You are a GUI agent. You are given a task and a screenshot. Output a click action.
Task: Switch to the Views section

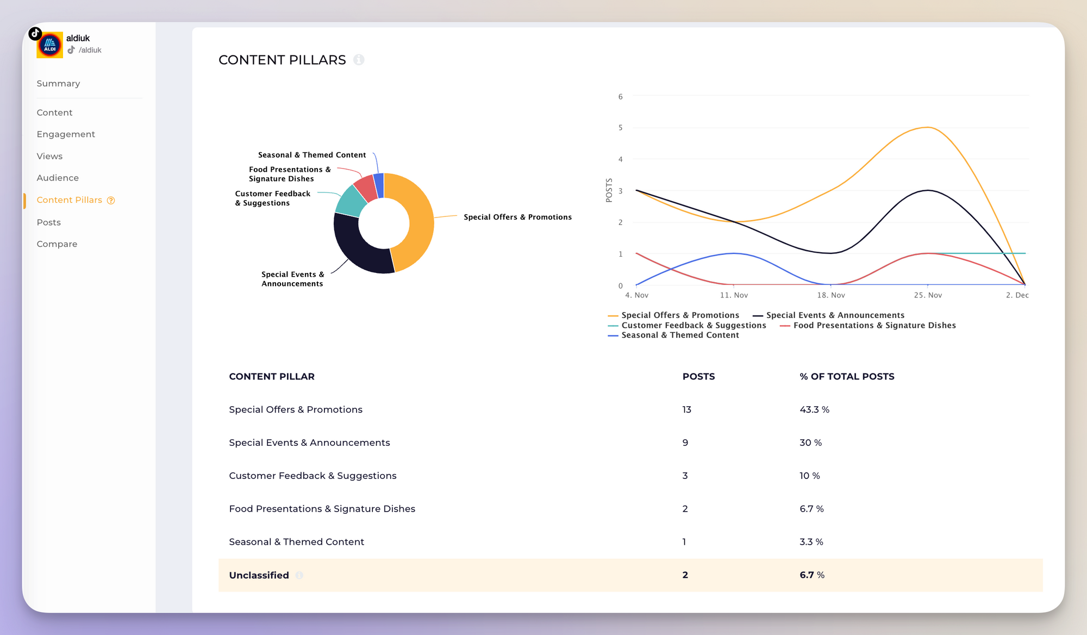click(x=49, y=156)
